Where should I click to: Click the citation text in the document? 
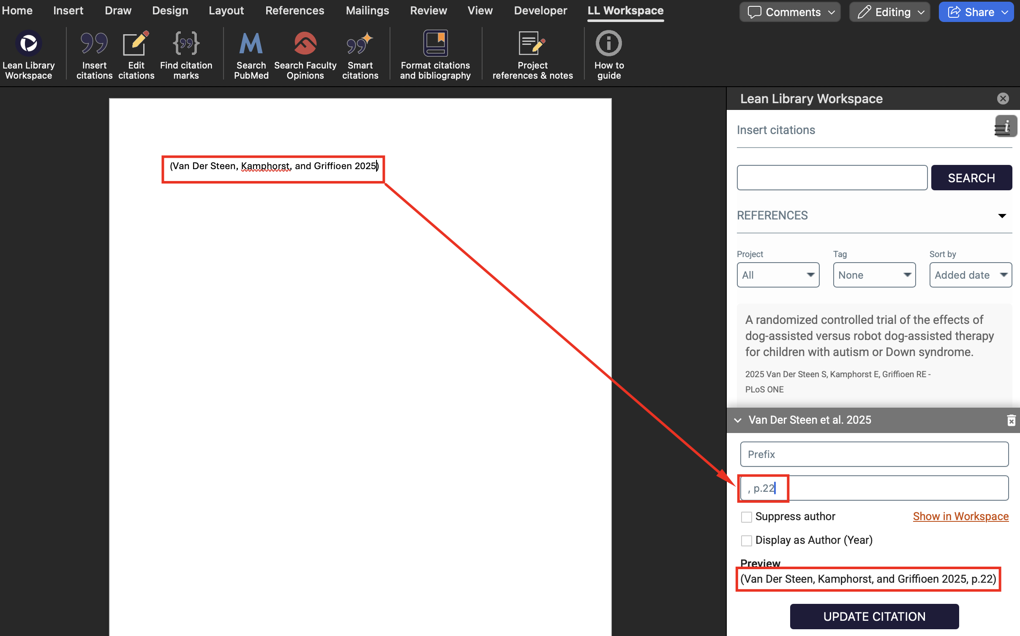(x=274, y=166)
